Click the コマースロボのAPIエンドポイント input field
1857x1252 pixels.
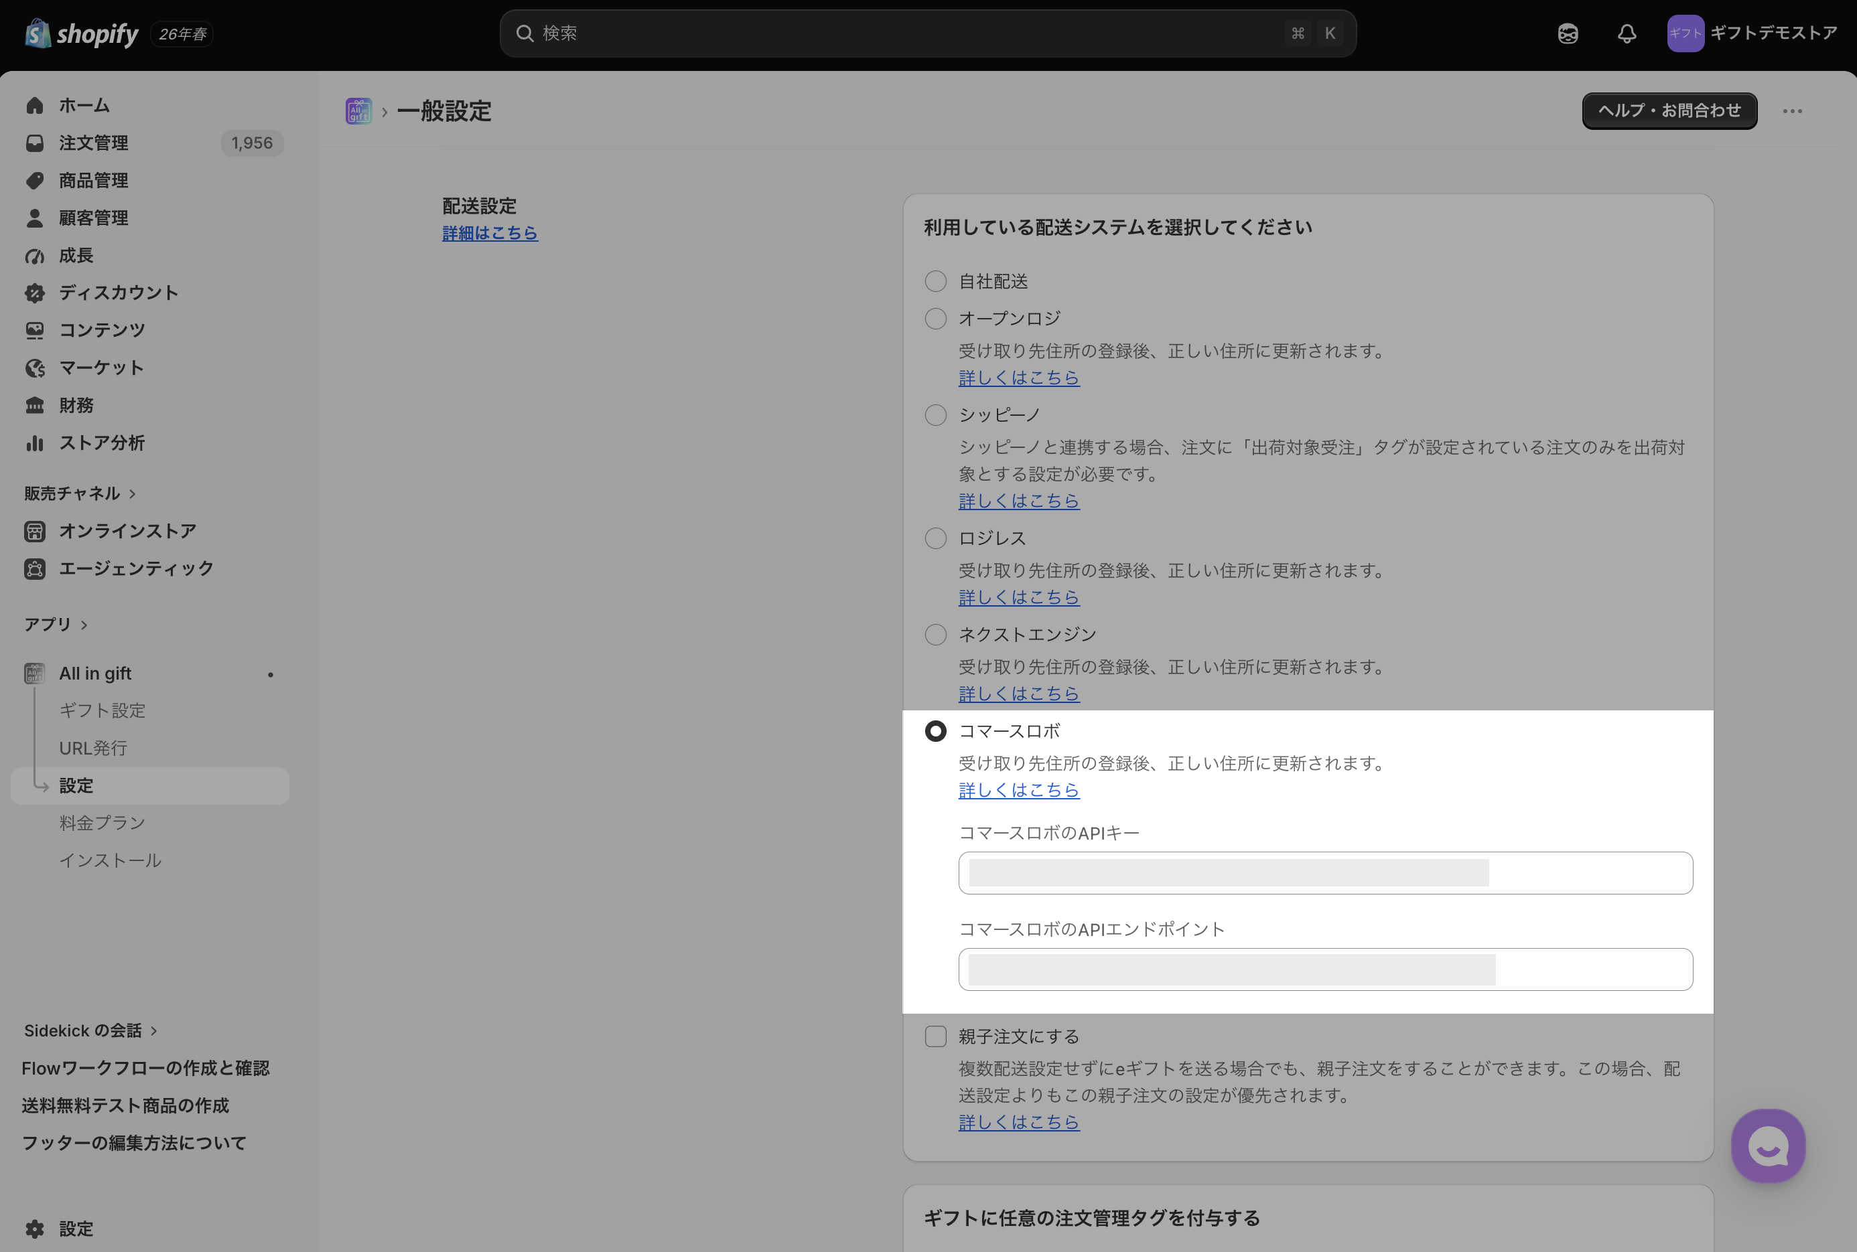1325,969
